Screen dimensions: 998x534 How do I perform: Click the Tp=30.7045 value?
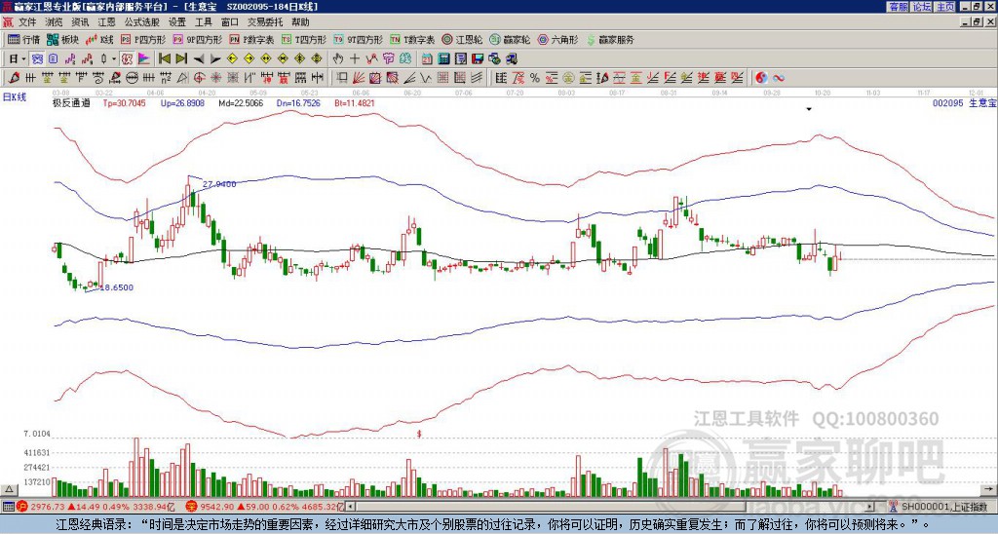point(124,102)
